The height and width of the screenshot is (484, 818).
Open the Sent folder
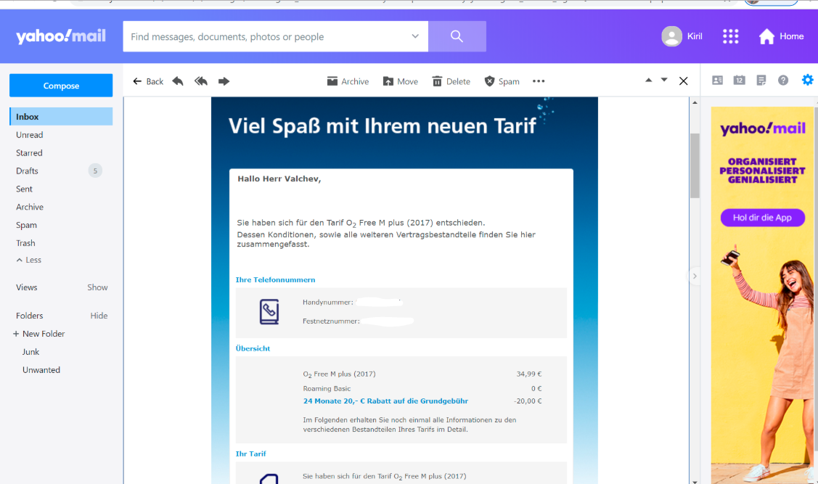[24, 189]
